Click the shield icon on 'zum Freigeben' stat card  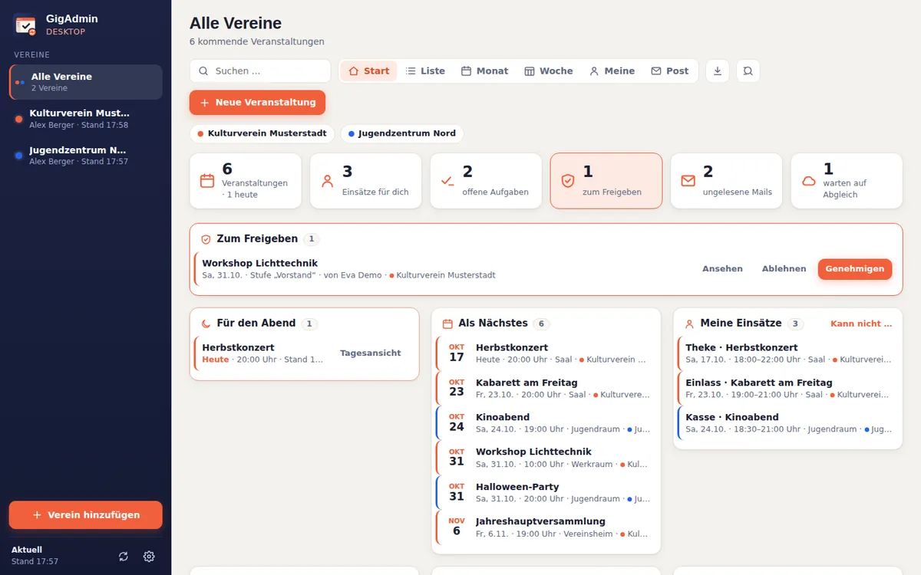(568, 181)
